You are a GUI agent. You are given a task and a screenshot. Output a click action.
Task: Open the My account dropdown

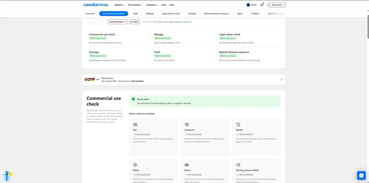click(x=276, y=5)
